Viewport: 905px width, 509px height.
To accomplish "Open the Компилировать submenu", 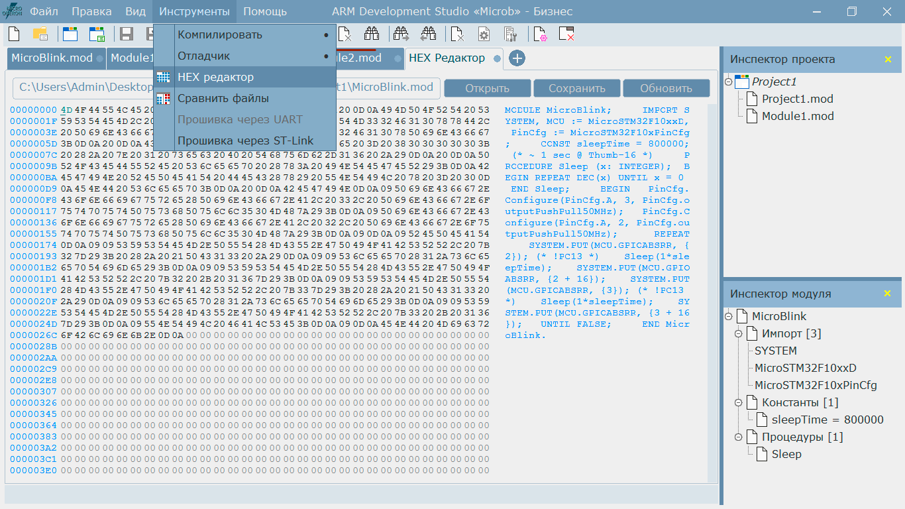I will tap(245, 34).
